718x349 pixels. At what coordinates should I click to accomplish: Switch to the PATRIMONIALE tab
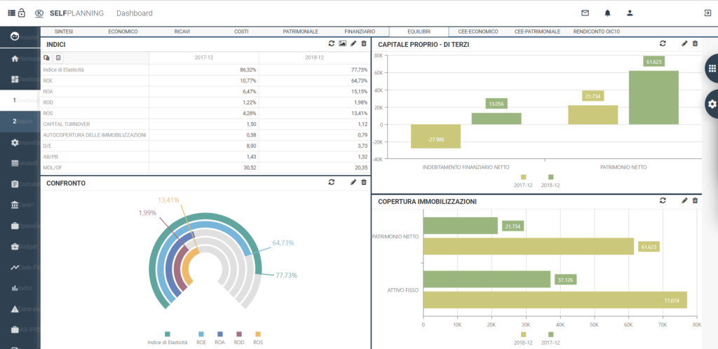click(x=300, y=32)
